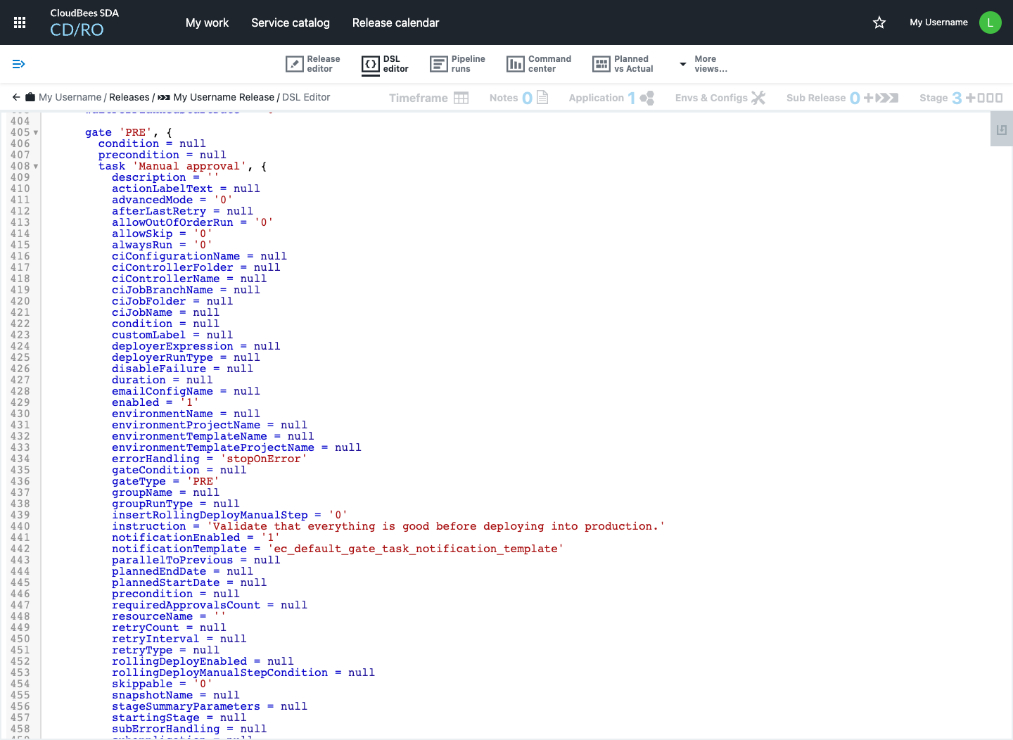Collapse the task block at line 408
Image resolution: width=1013 pixels, height=740 pixels.
36,166
